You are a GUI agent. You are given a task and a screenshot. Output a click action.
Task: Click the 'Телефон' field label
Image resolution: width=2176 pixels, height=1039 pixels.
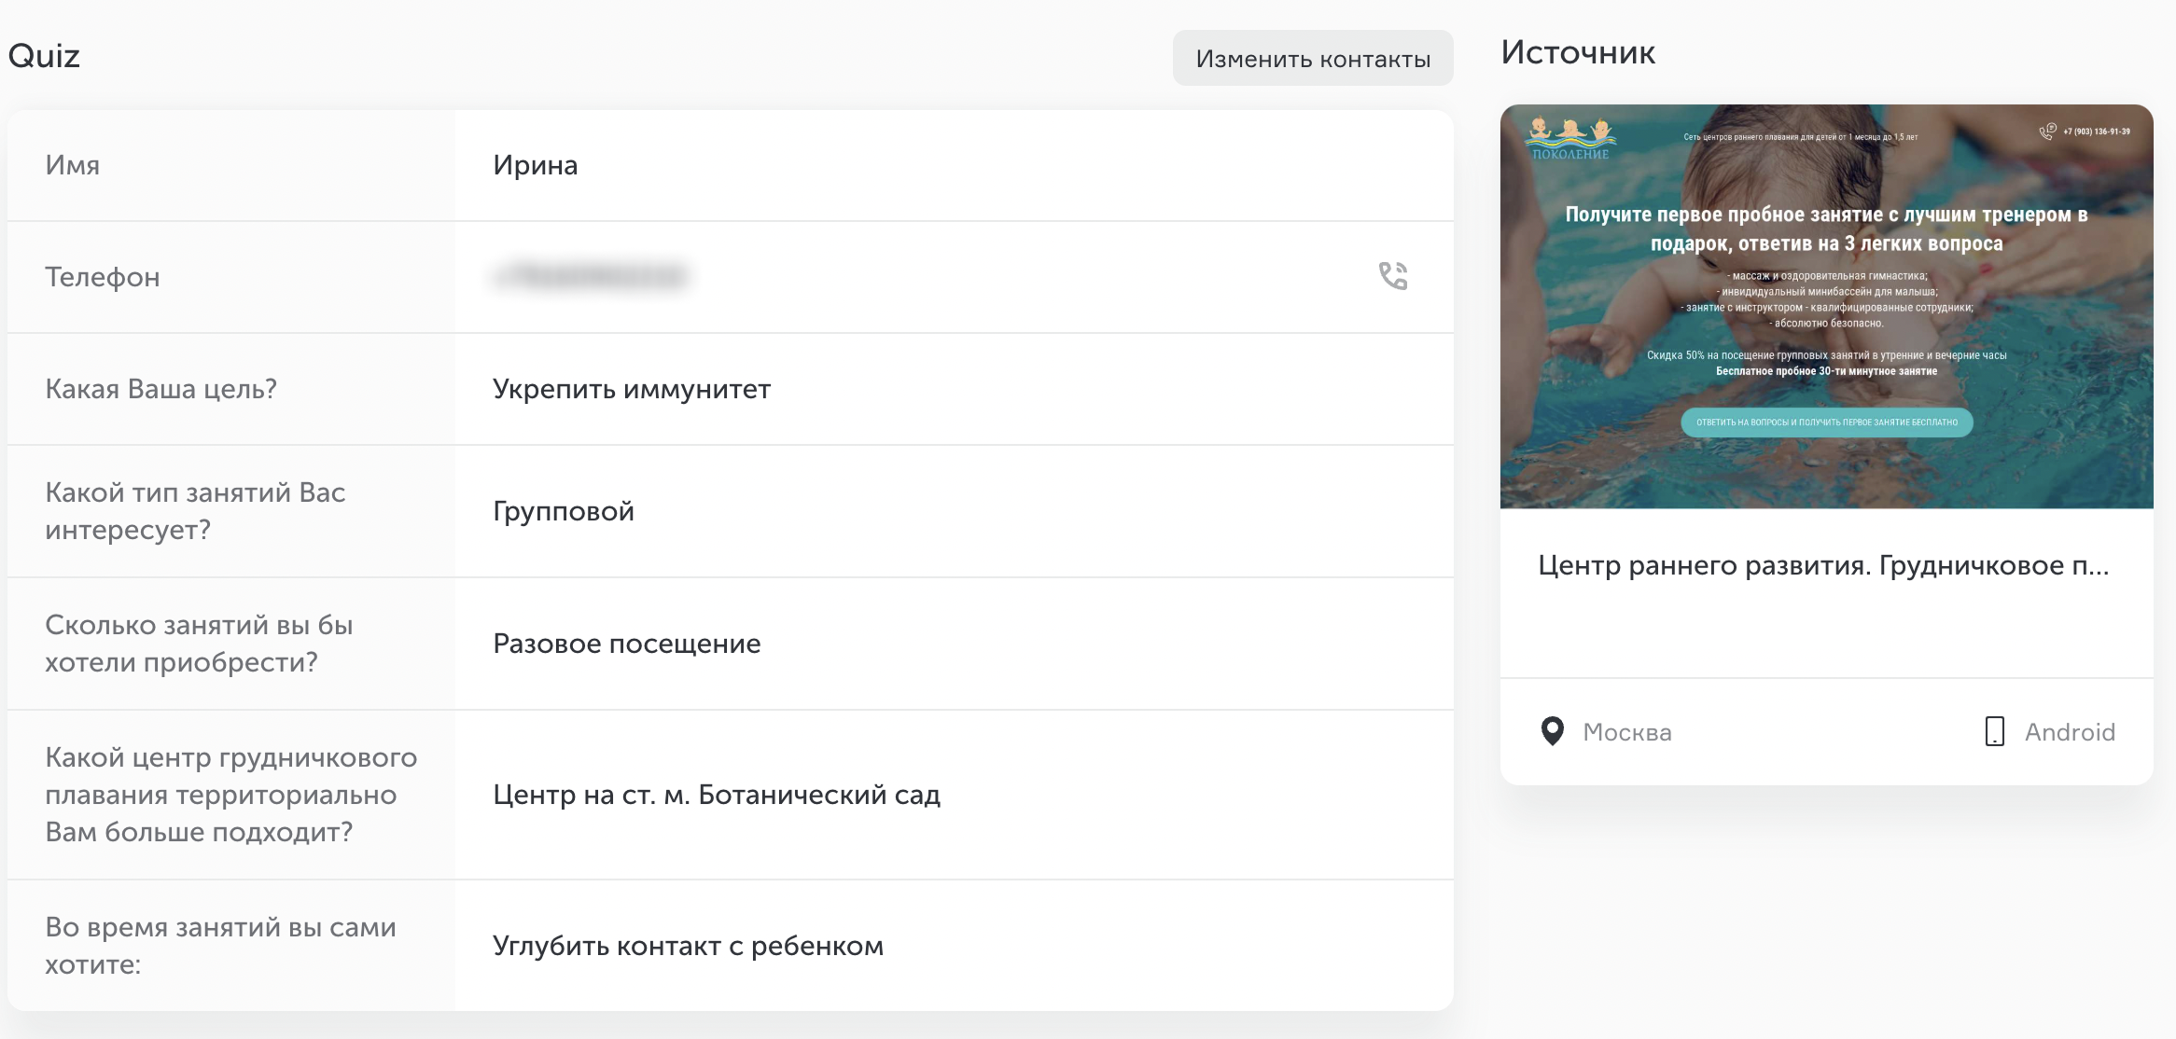click(x=103, y=277)
